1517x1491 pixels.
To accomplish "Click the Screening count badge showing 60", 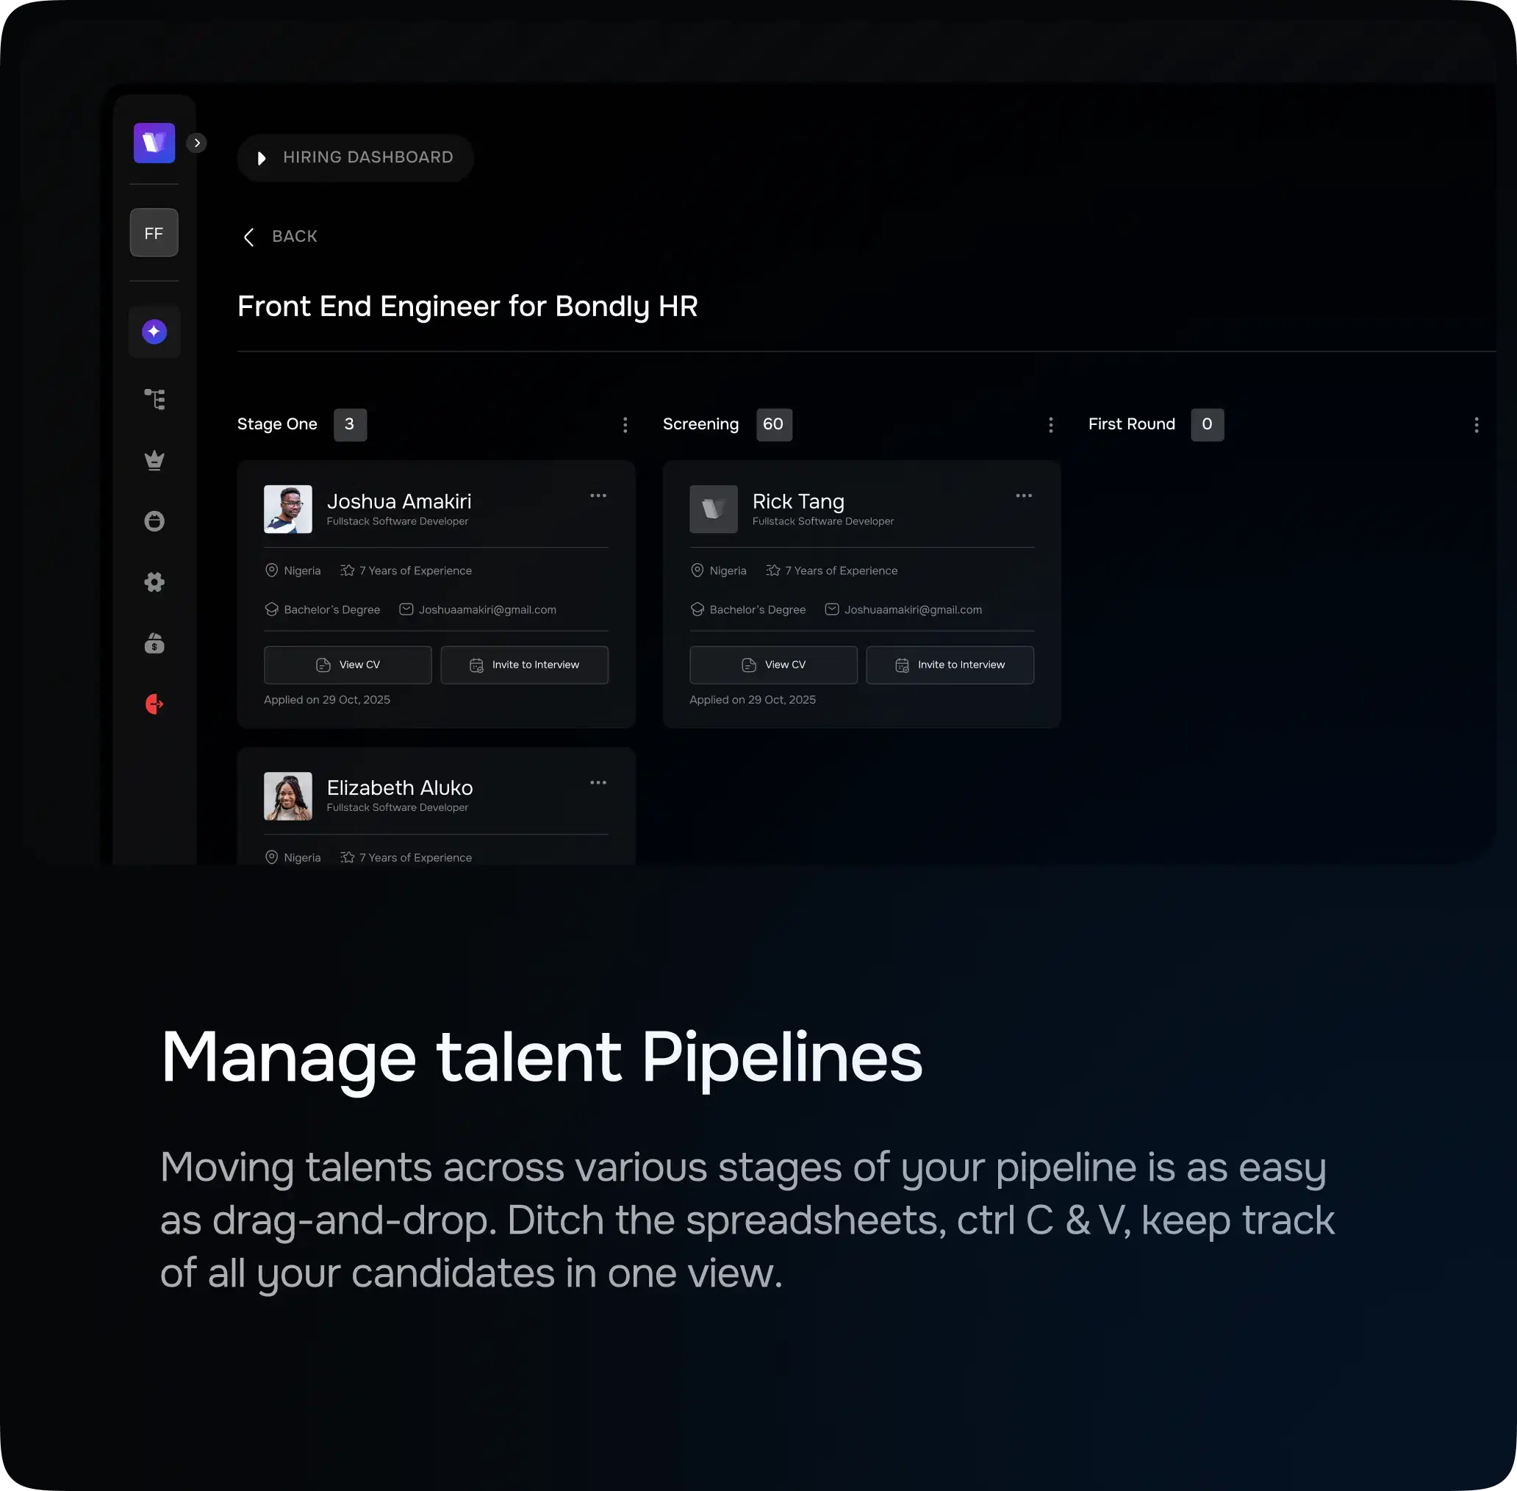I will pos(773,423).
